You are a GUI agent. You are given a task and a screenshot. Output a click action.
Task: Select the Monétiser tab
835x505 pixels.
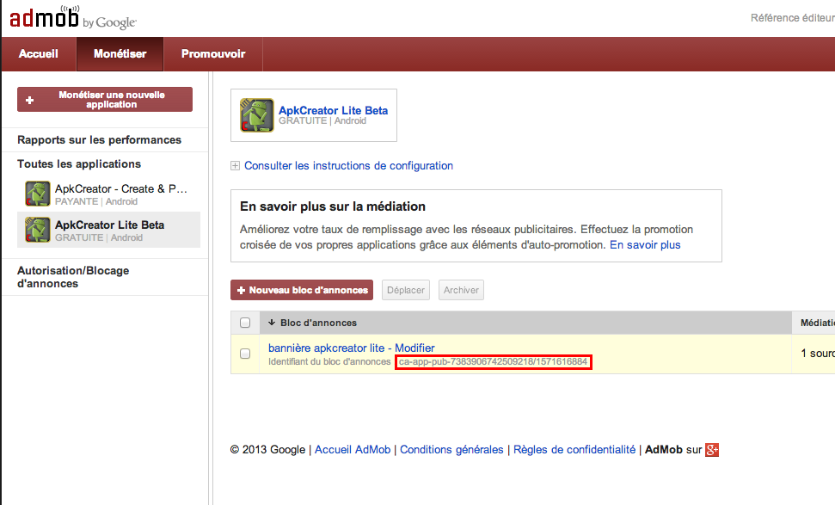click(120, 54)
